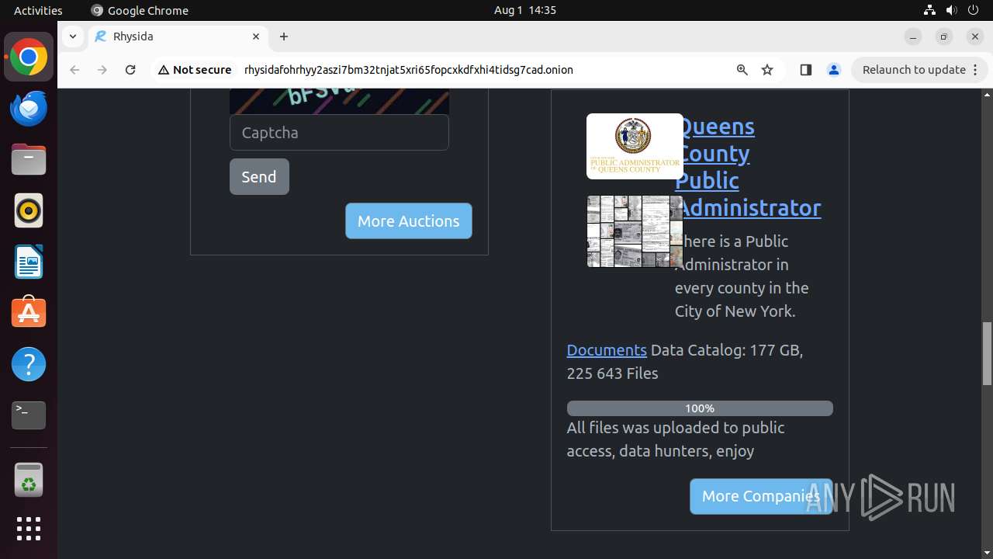The image size is (993, 559).
Task: Open the Files manager in the dock
Action: [29, 160]
